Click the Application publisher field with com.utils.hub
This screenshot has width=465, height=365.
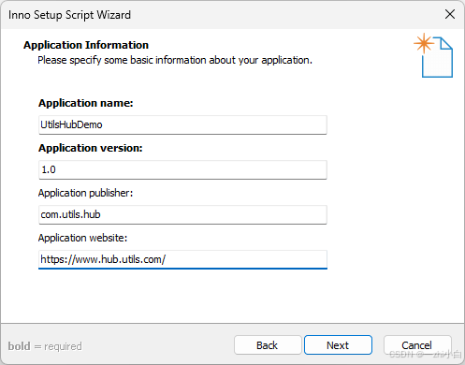coord(182,214)
